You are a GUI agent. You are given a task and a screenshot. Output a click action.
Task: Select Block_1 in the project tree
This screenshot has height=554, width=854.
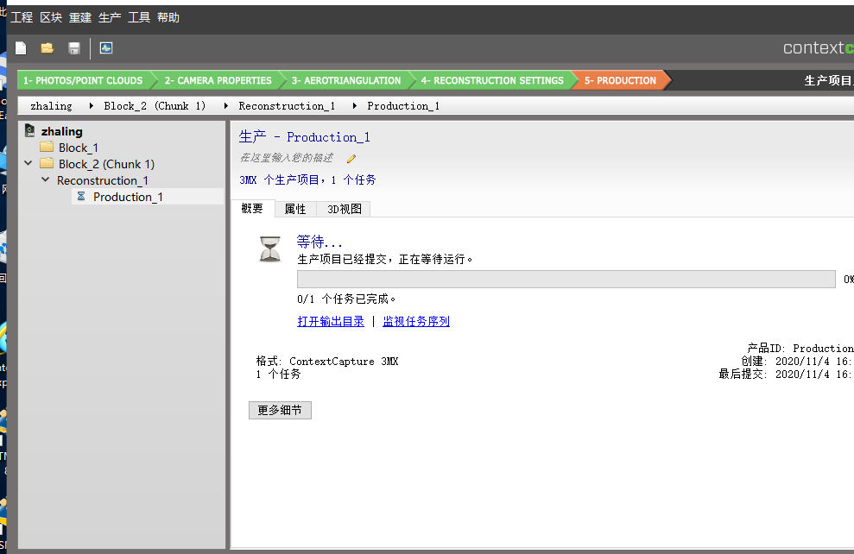[79, 148]
